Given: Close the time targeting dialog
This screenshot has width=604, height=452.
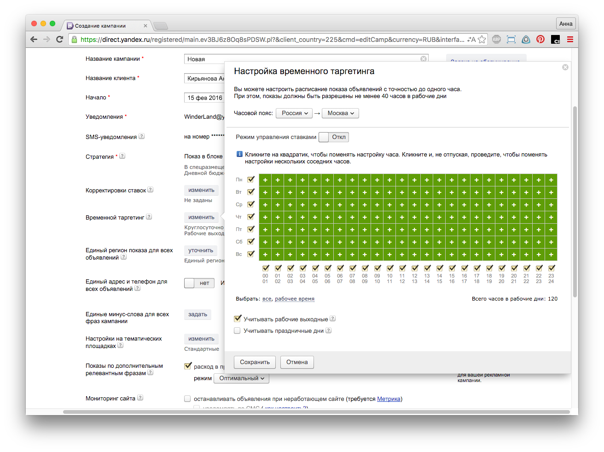Looking at the screenshot, I should click(x=565, y=67).
